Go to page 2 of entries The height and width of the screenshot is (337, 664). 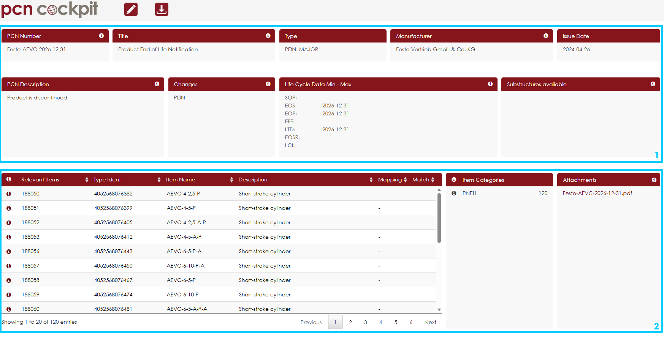(350, 322)
